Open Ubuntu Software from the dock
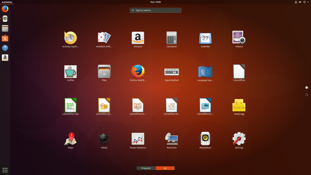Viewport: 311px width, 175px height. [x=5, y=38]
